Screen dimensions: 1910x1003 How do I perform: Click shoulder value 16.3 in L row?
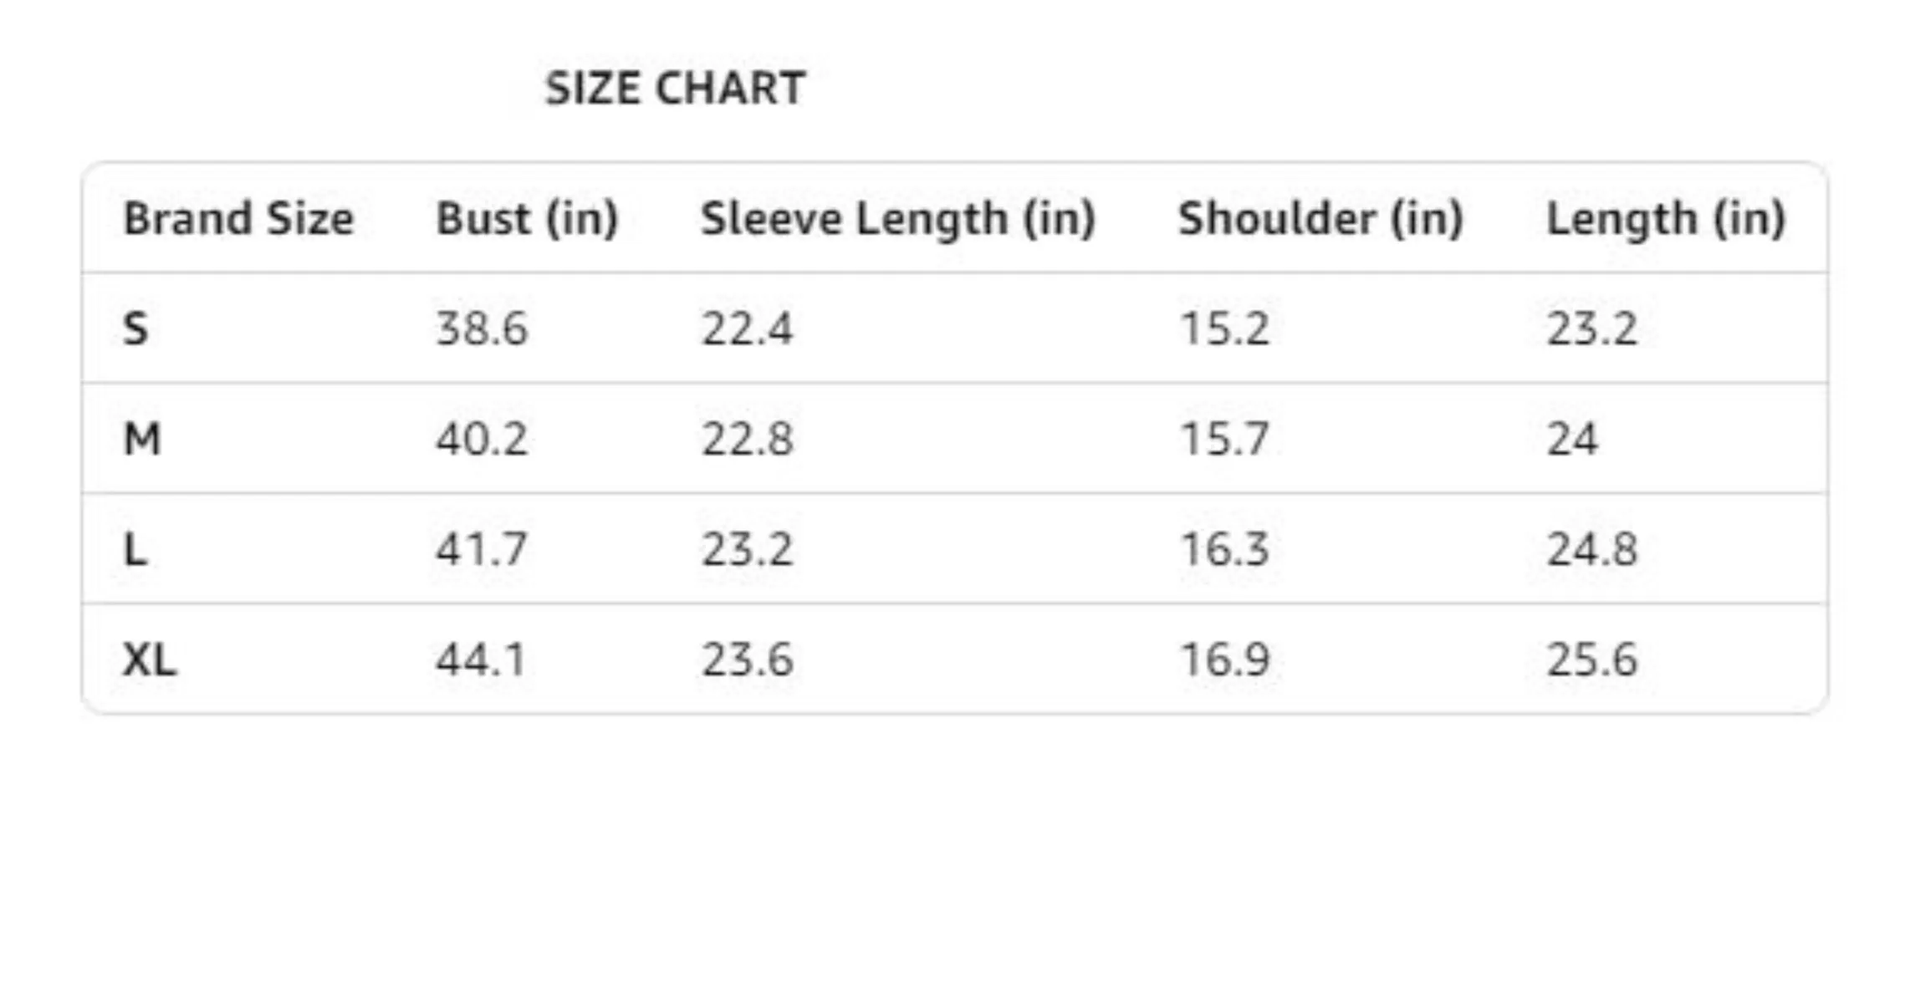coord(1224,550)
